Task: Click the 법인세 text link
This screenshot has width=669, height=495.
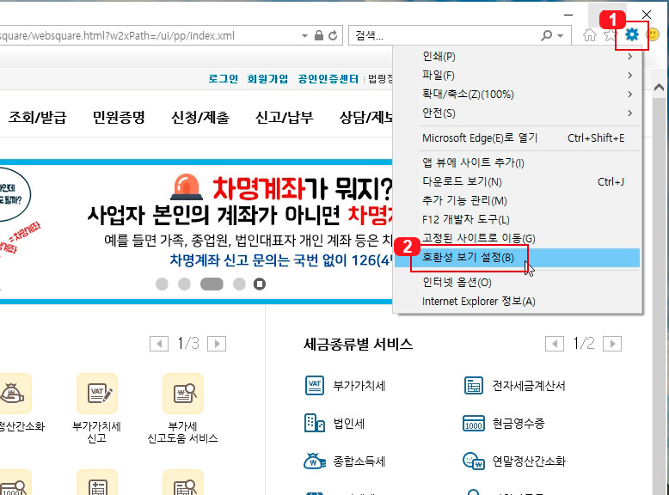Action: point(349,424)
